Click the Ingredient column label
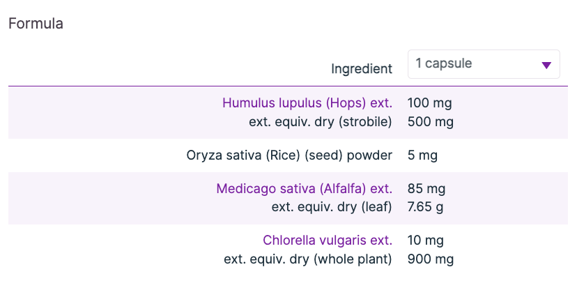 coord(362,69)
